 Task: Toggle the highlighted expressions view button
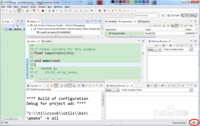point(176,26)
